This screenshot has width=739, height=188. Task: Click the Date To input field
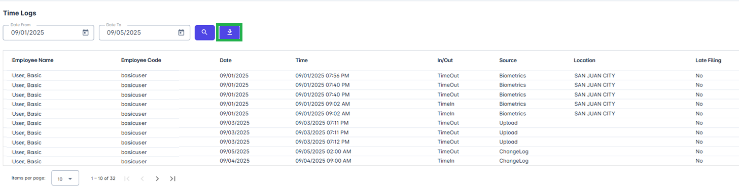click(144, 33)
